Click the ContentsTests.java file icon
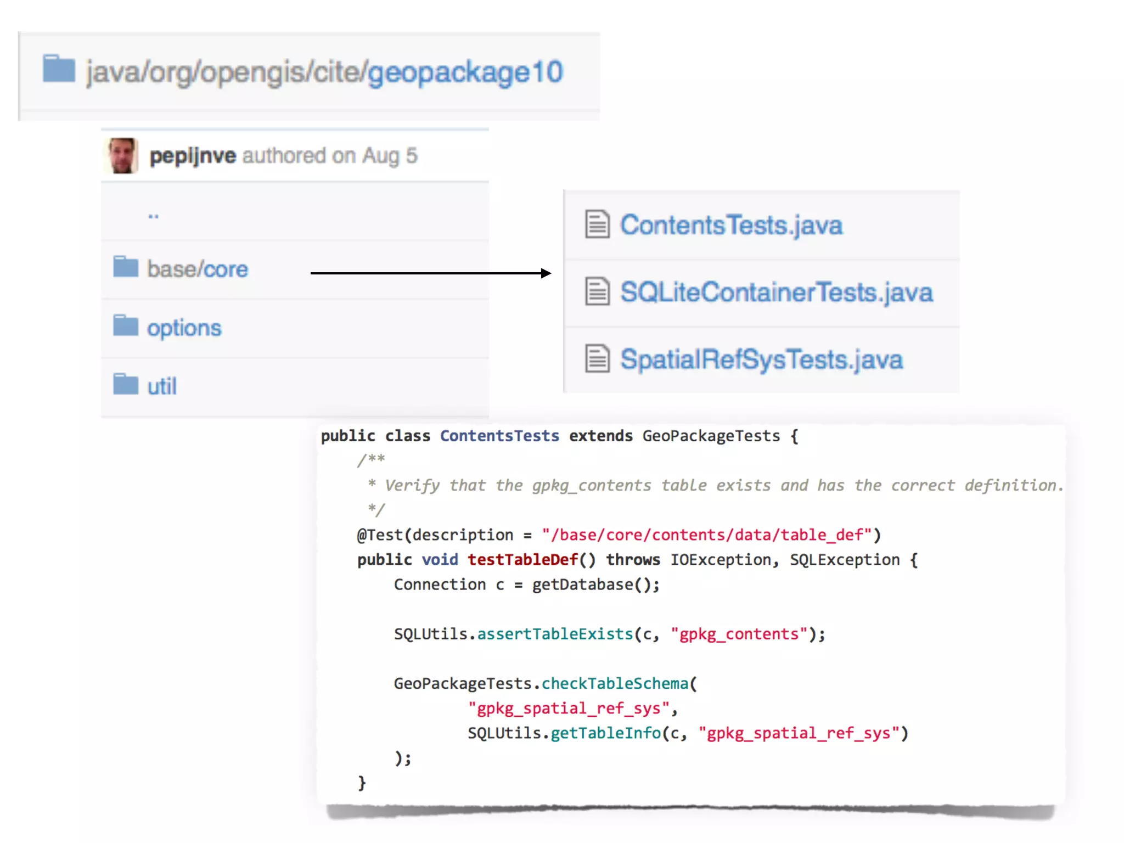The width and height of the screenshot is (1124, 843). (597, 224)
